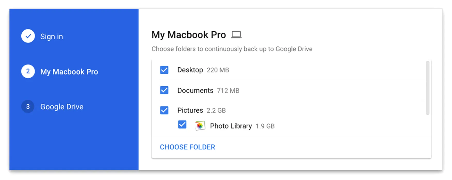The width and height of the screenshot is (452, 180).
Task: Deselect the Photo Library checkbox
Action: tap(182, 125)
